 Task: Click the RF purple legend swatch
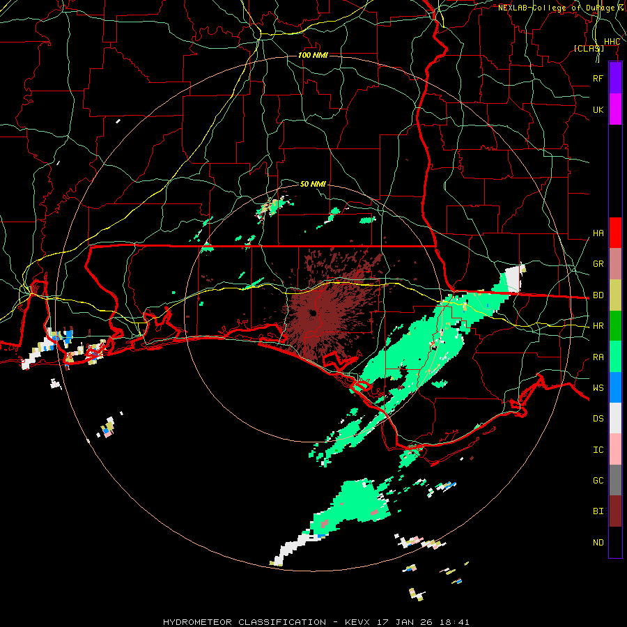tap(615, 78)
